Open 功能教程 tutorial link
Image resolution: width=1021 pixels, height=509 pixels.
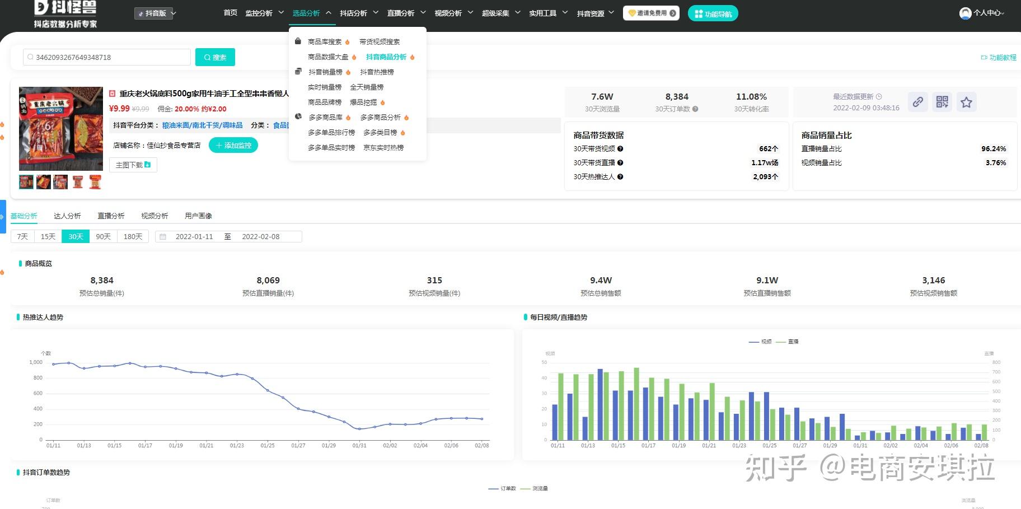[999, 57]
